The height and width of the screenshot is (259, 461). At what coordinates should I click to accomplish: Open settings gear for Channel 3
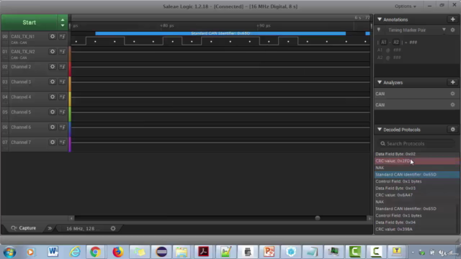click(x=53, y=81)
